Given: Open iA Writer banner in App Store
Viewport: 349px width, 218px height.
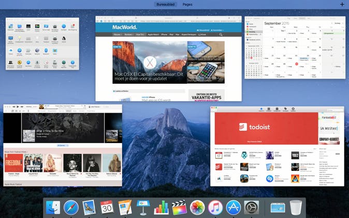Looking at the screenshot, I should (x=329, y=128).
